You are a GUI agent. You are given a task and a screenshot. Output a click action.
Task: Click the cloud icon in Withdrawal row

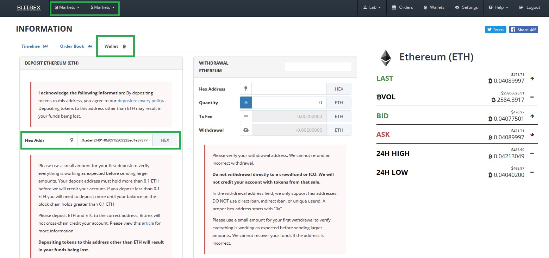246,130
